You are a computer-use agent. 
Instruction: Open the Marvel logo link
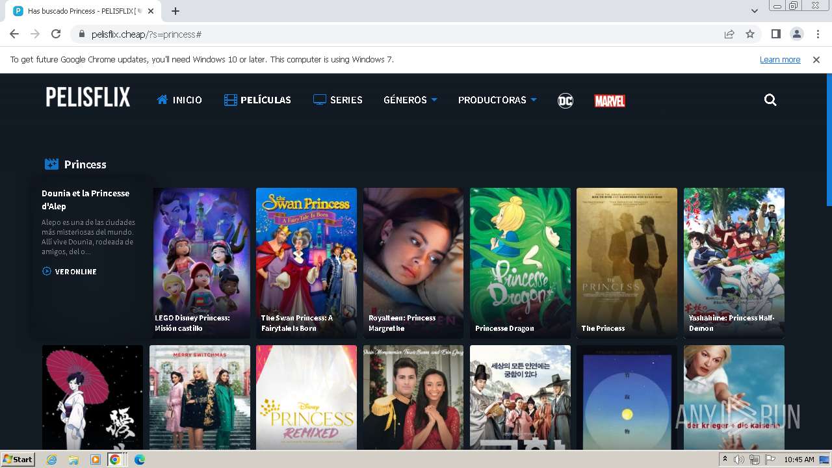610,101
